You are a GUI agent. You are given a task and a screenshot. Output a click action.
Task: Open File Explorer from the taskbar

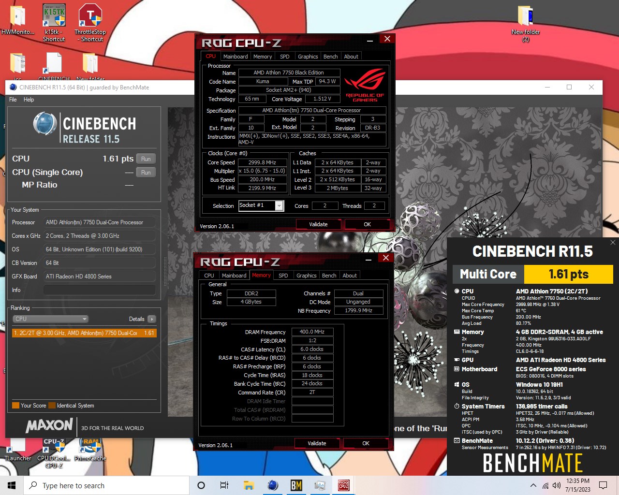[249, 485]
